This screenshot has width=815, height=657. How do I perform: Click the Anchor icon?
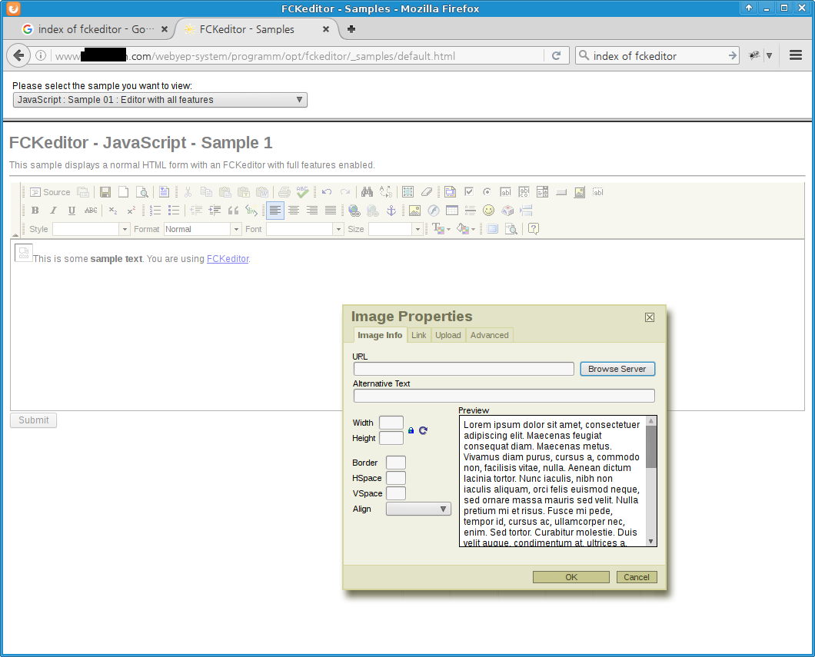click(x=391, y=211)
